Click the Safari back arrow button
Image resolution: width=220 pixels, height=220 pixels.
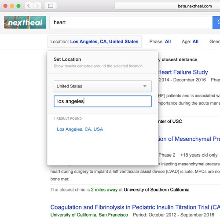click(29, 6)
